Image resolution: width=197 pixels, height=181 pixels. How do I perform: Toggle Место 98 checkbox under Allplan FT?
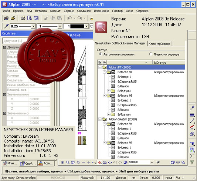coord(113,96)
